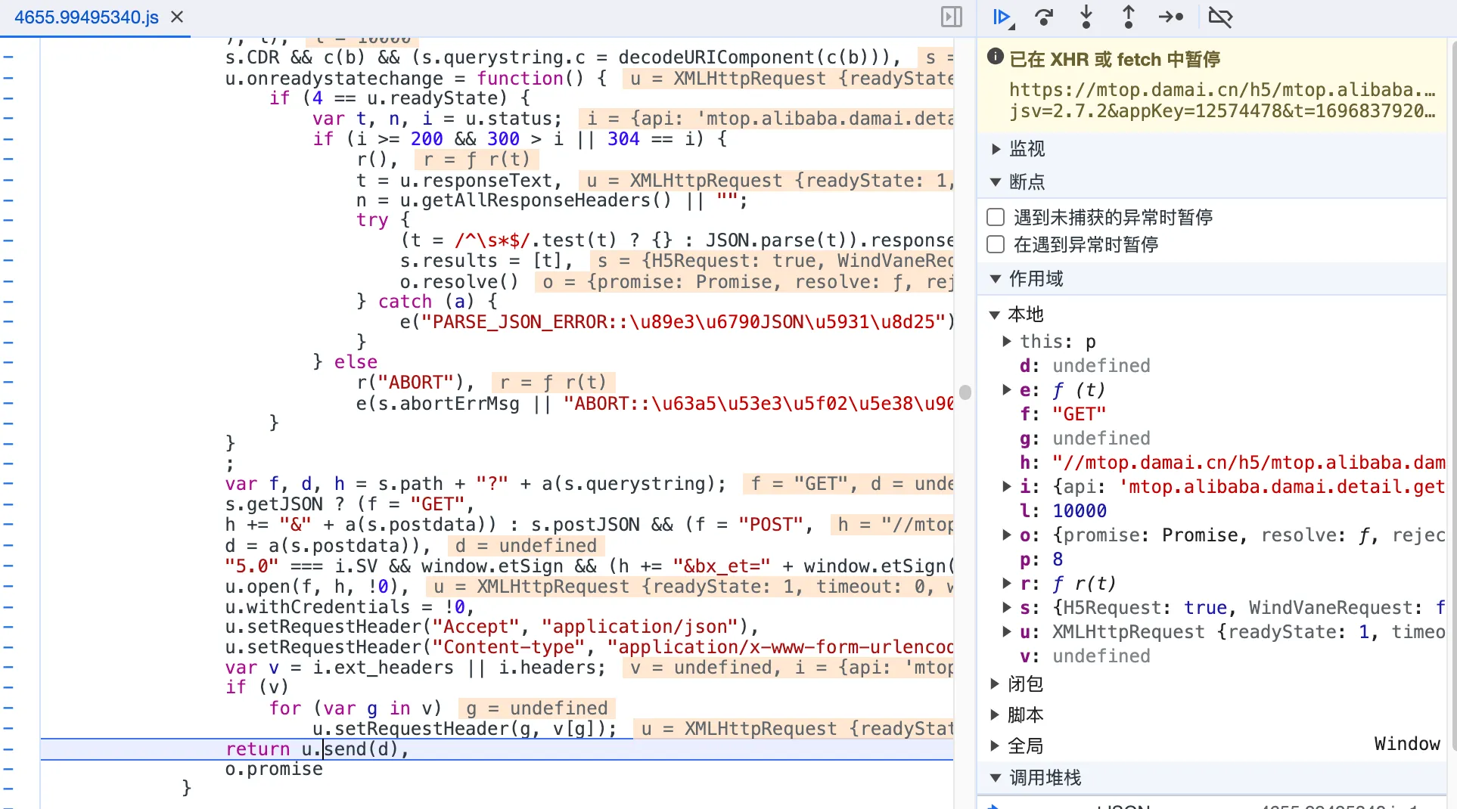The width and height of the screenshot is (1457, 809).
Task: Expand the 闭包 (Closure) scope
Action: click(996, 684)
